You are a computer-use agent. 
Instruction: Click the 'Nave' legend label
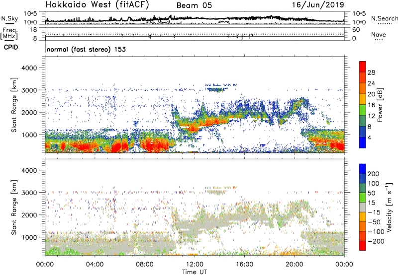coord(379,35)
